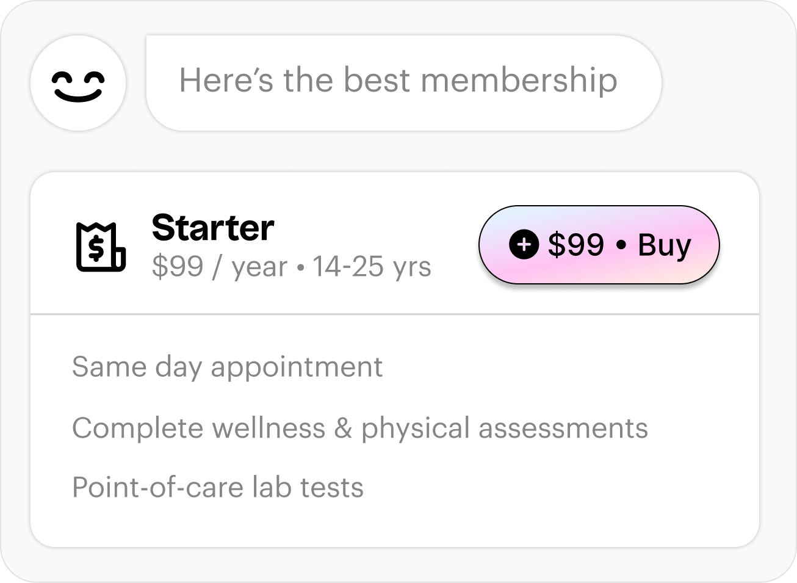Click the 'Point-of-care lab tests' feature
The image size is (797, 583).
(217, 487)
